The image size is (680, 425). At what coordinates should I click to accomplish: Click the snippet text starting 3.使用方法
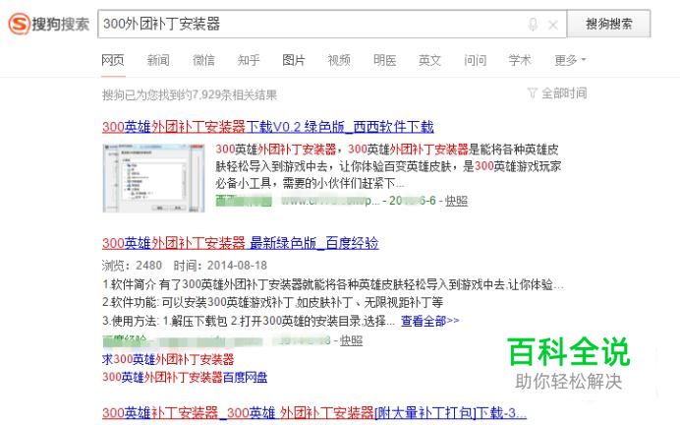tap(249, 321)
